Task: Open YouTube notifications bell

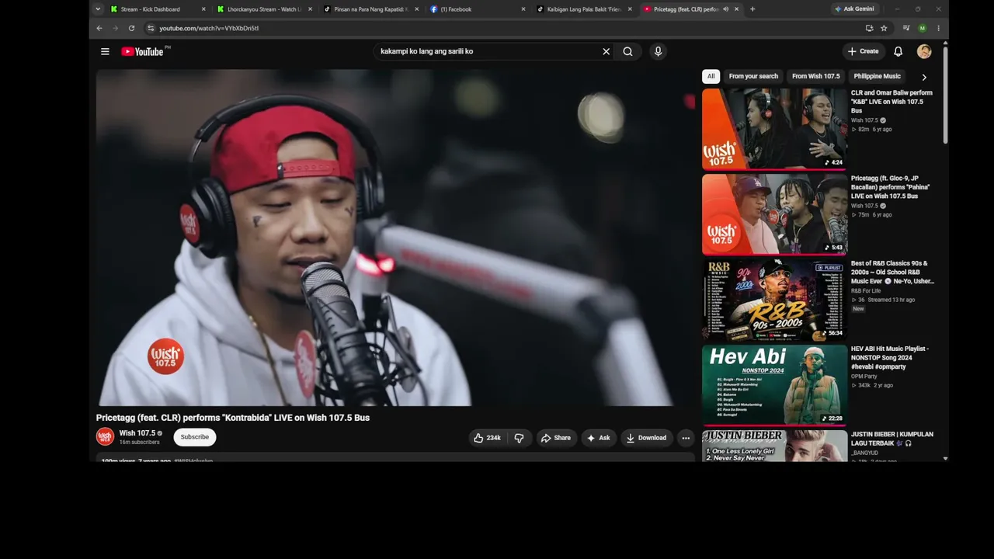Action: pos(898,52)
